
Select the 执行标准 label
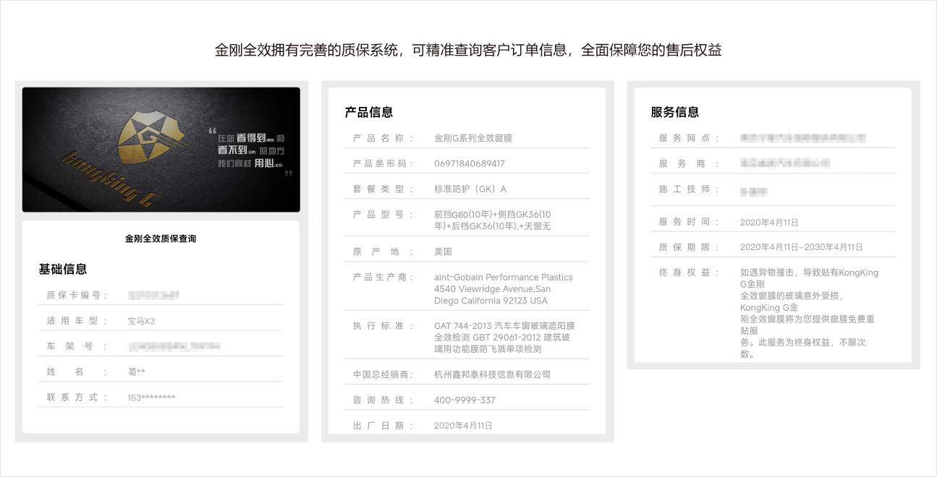[x=384, y=325]
